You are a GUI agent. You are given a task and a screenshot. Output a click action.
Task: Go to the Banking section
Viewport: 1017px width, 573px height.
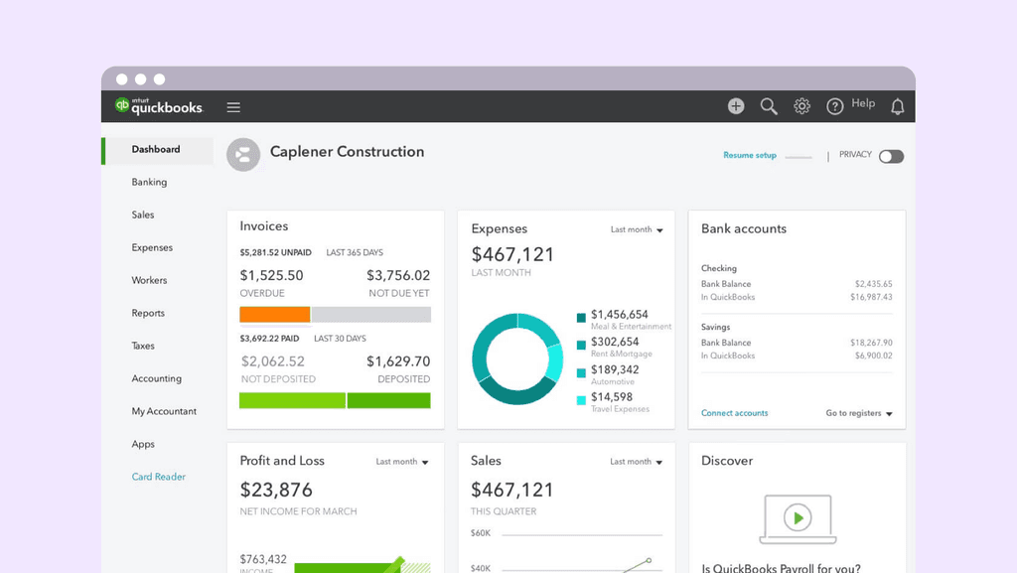pyautogui.click(x=149, y=182)
